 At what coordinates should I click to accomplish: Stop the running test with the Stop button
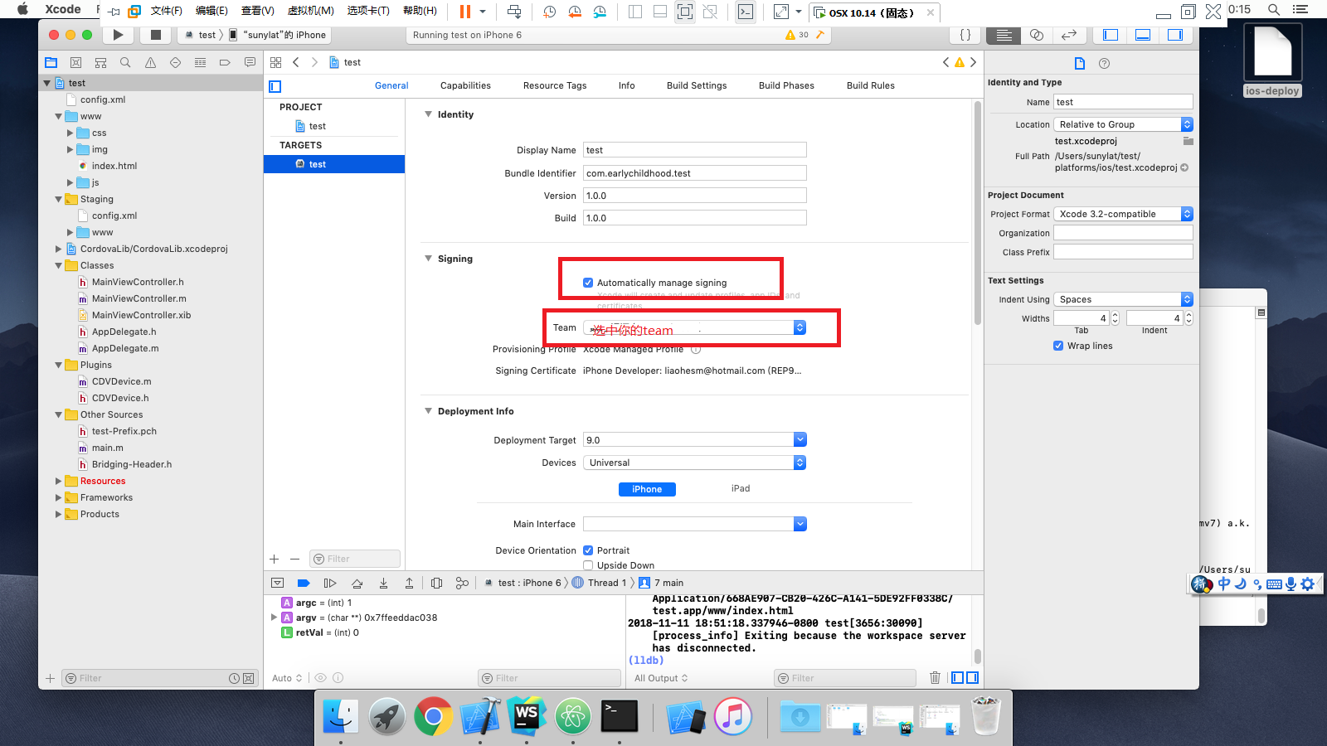coord(155,35)
